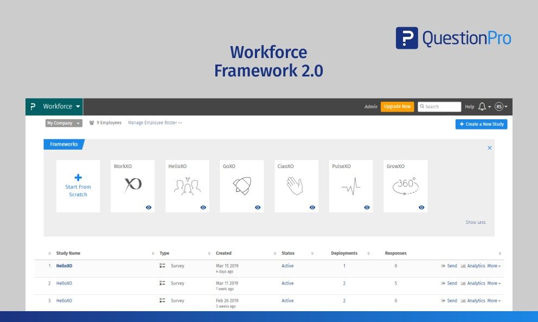Image resolution: width=538 pixels, height=322 pixels.
Task: Preview WorkXO using its eye icon
Action: tap(149, 208)
